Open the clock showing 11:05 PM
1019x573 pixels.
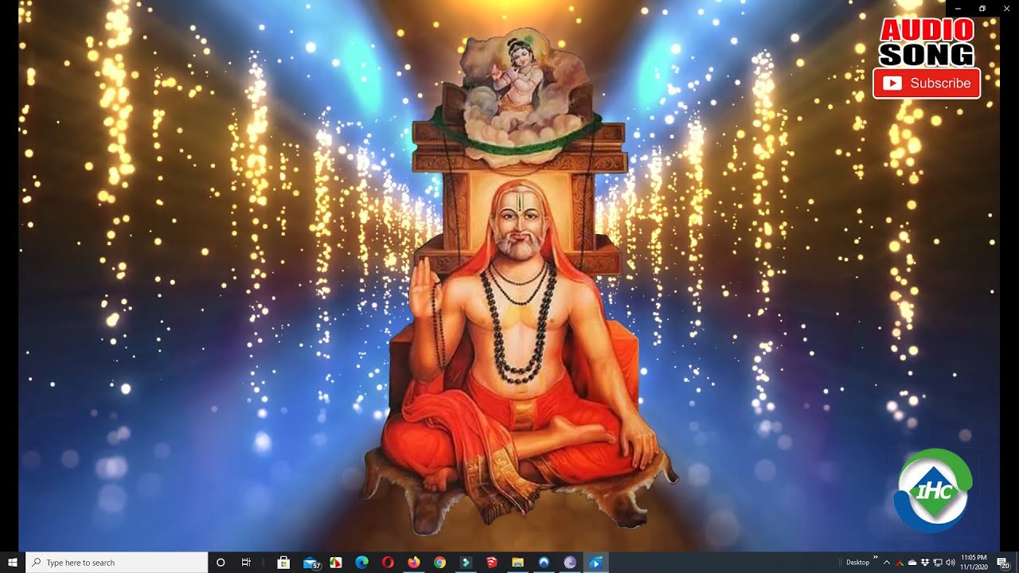(x=974, y=562)
